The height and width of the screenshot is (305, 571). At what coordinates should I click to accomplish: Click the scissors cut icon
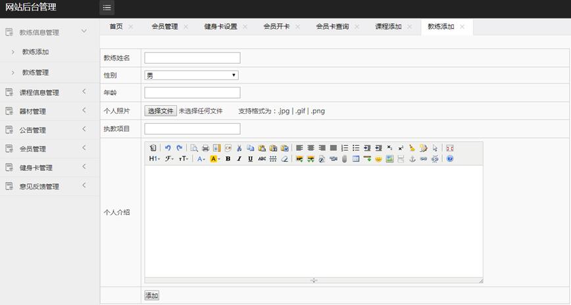(239, 148)
